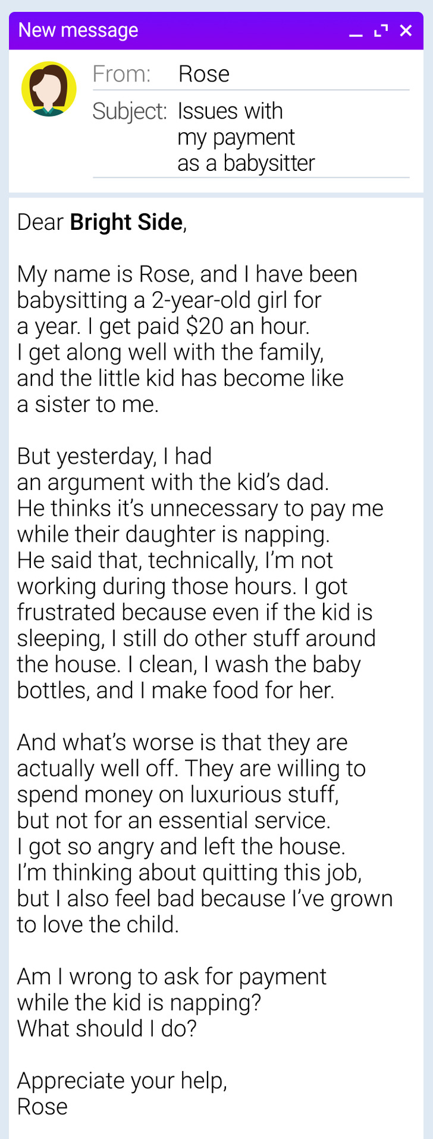Click the Rose signature at message end
The height and width of the screenshot is (1139, 433).
pyautogui.click(x=42, y=1107)
